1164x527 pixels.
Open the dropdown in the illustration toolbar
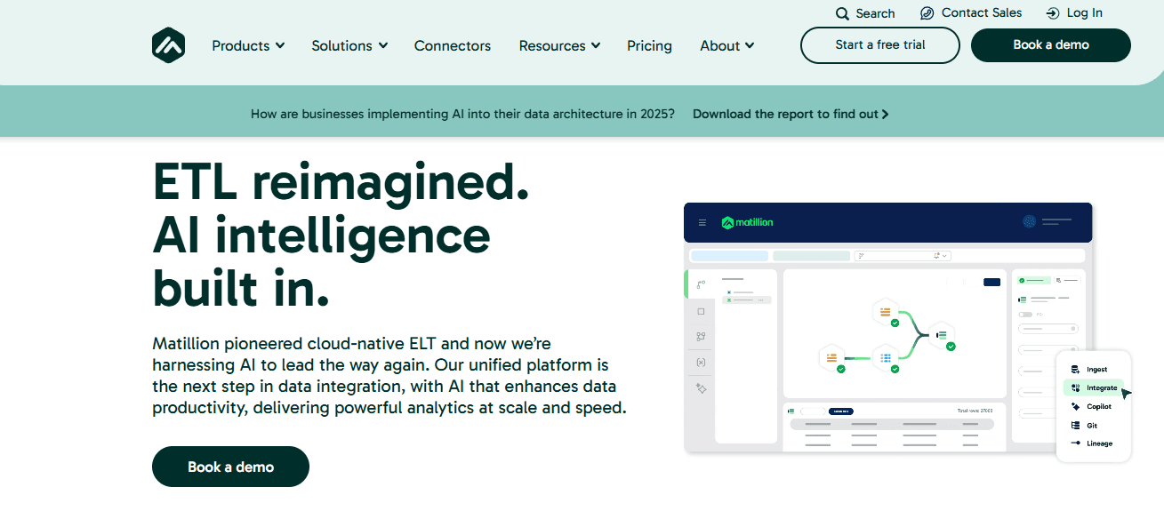tap(903, 256)
